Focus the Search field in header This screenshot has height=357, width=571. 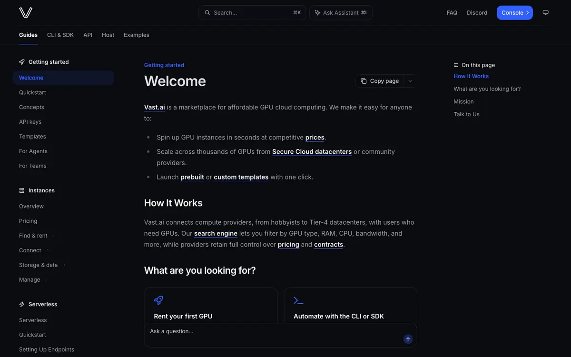tap(252, 13)
